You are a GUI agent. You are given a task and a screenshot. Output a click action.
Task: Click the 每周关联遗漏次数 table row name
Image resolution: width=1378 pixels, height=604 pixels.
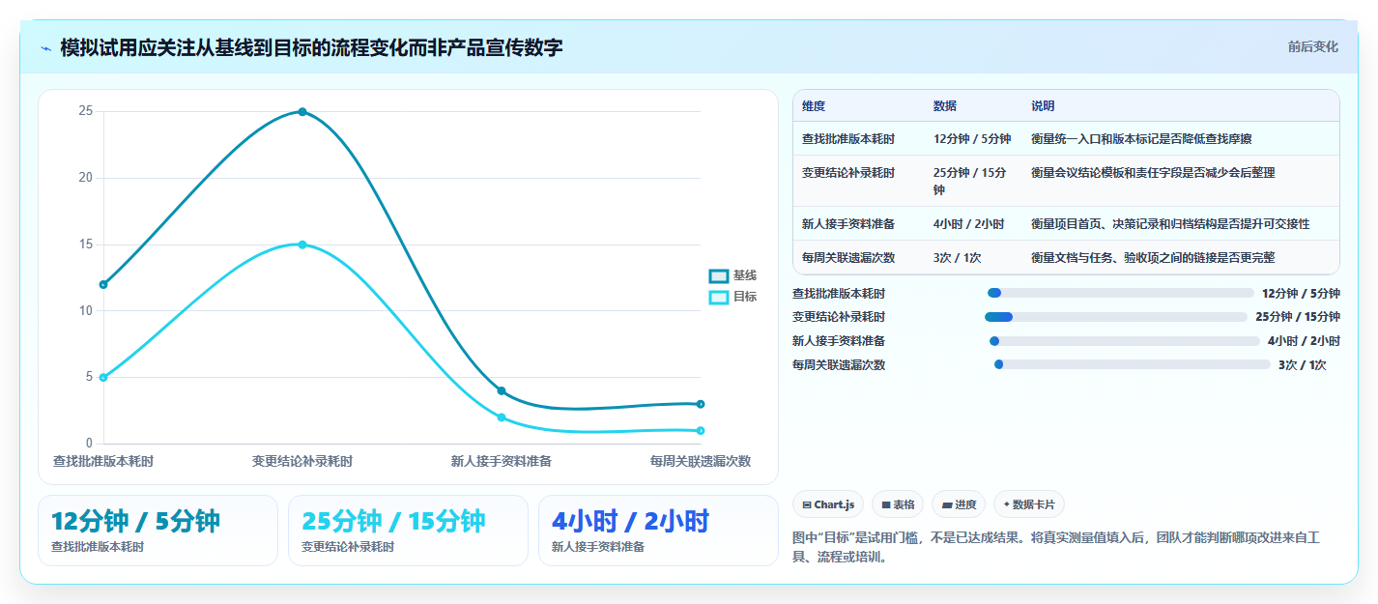pos(848,258)
